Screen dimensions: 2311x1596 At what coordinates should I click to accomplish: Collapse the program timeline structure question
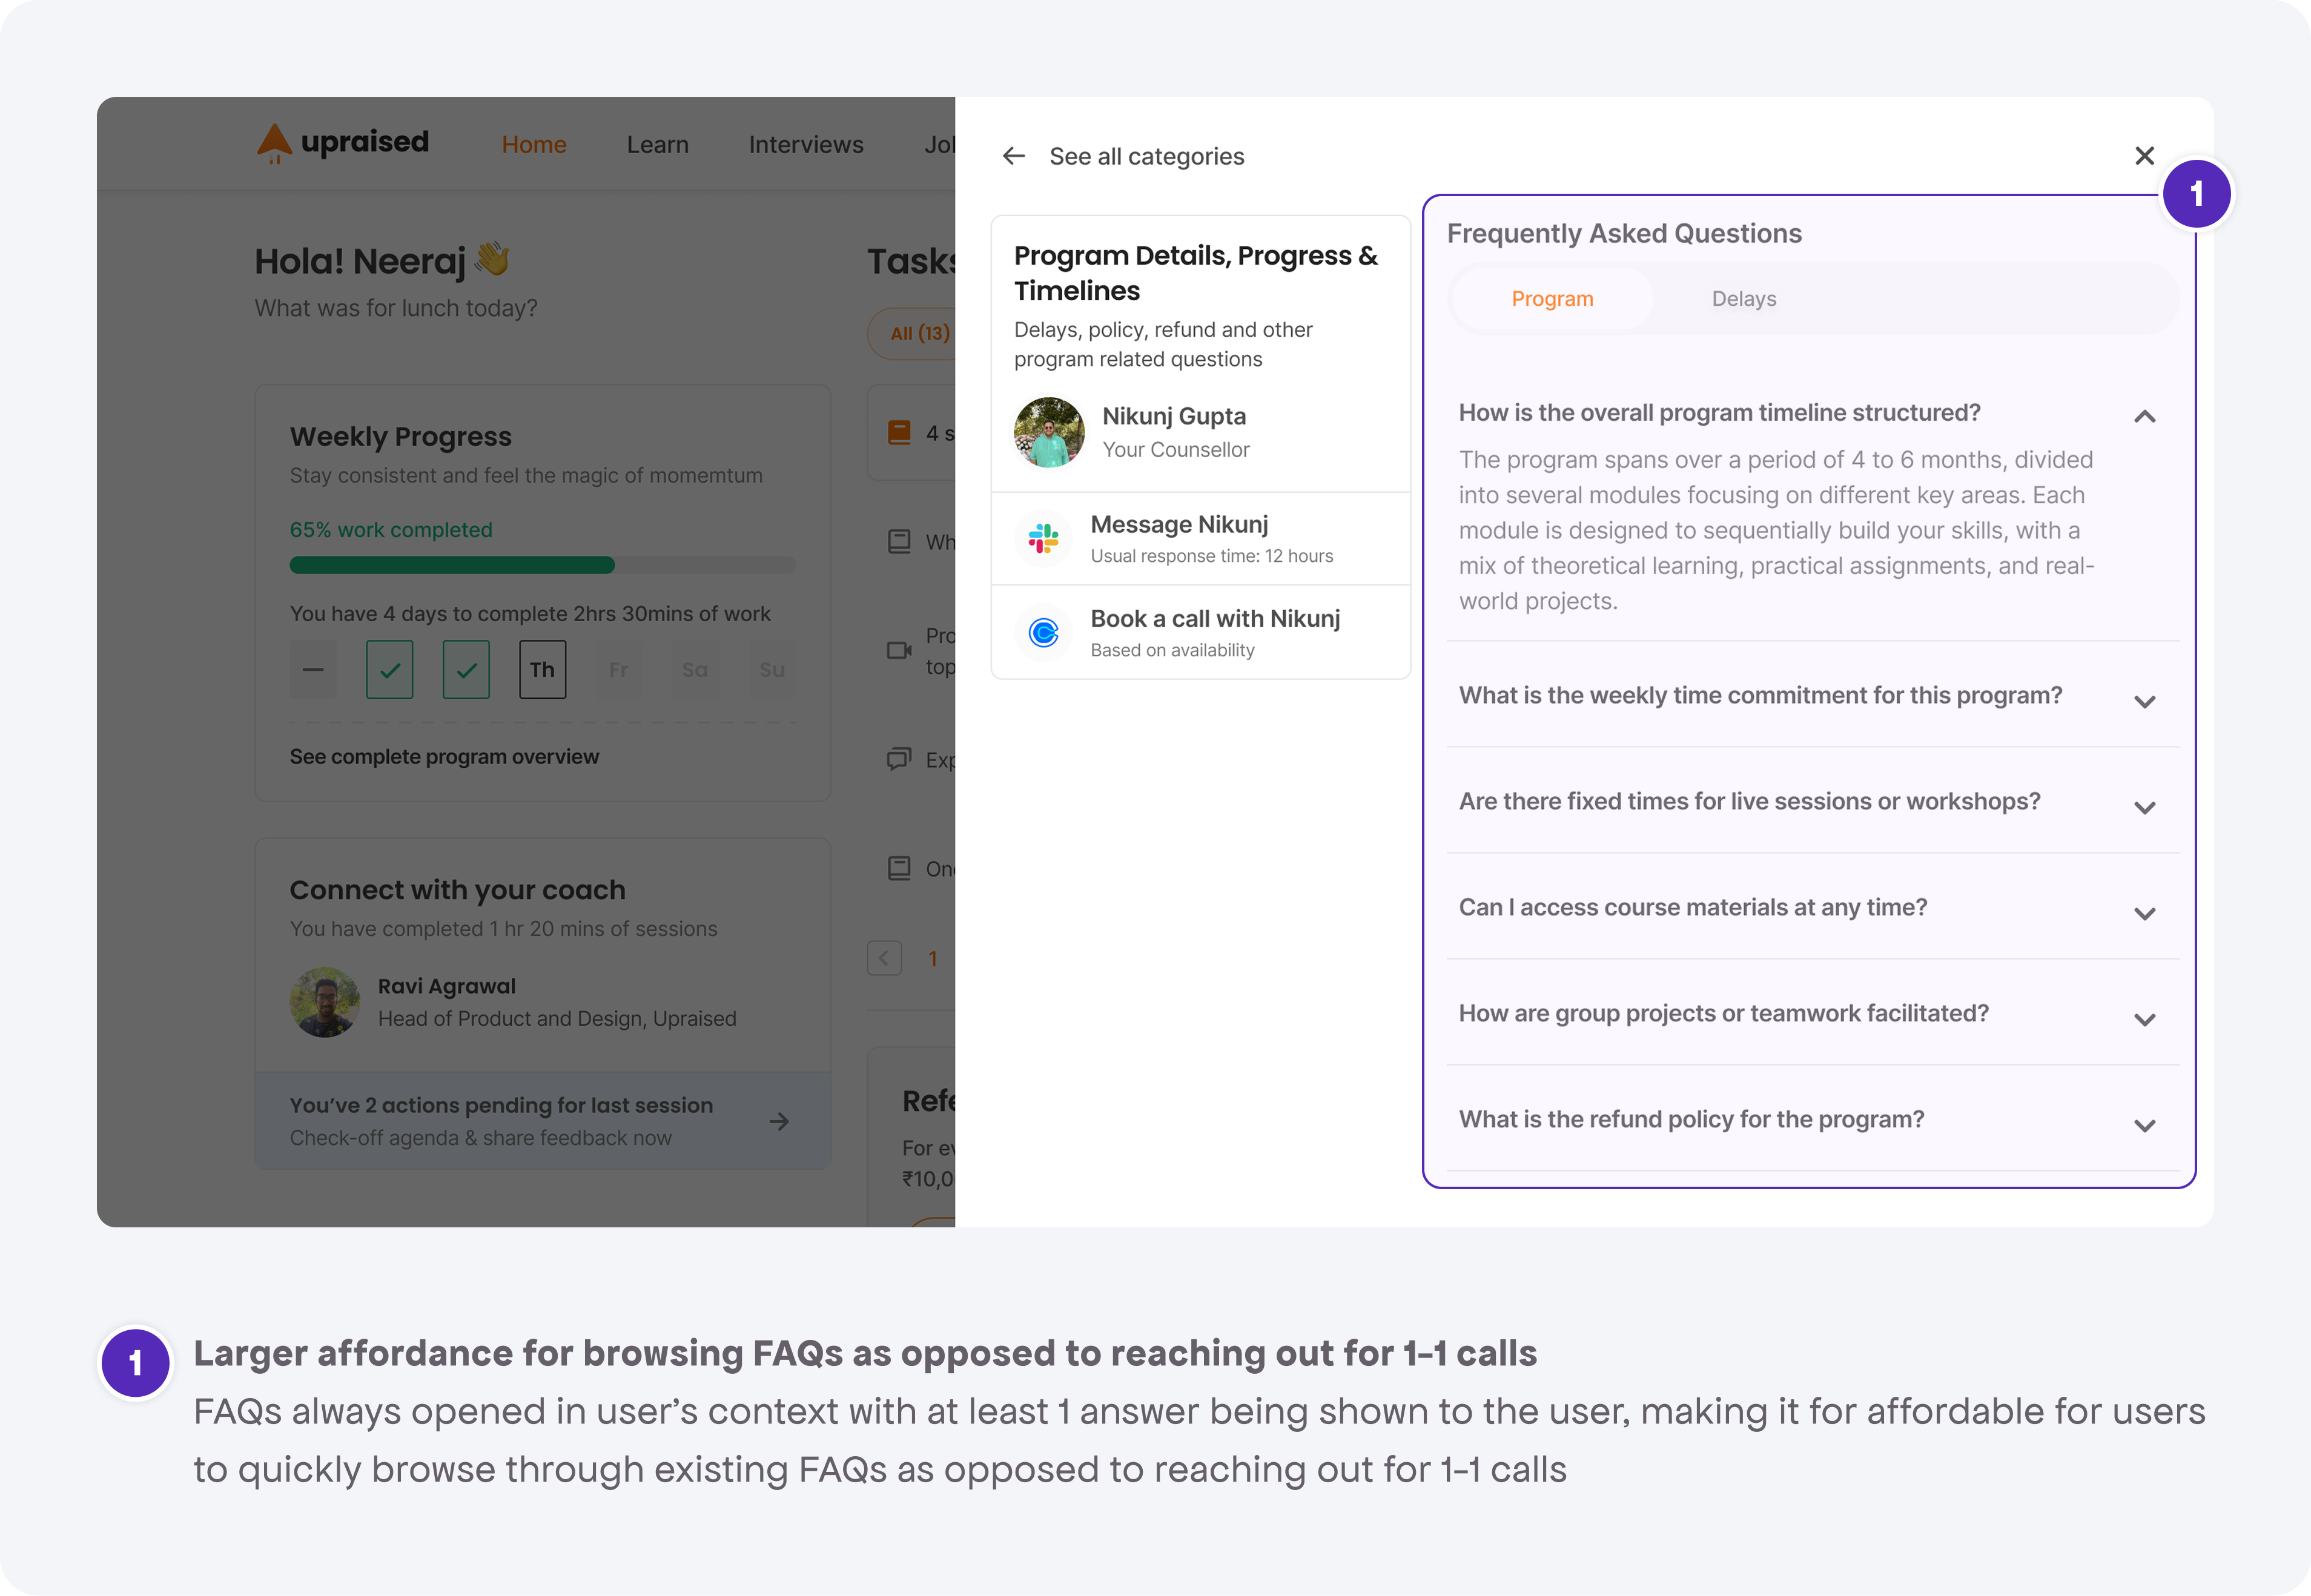2144,417
